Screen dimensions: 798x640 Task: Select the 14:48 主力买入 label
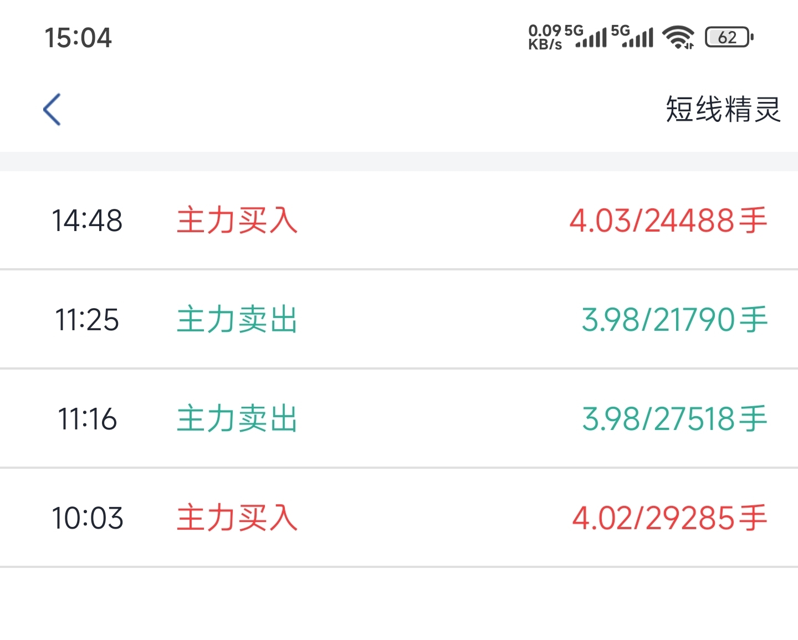click(237, 221)
